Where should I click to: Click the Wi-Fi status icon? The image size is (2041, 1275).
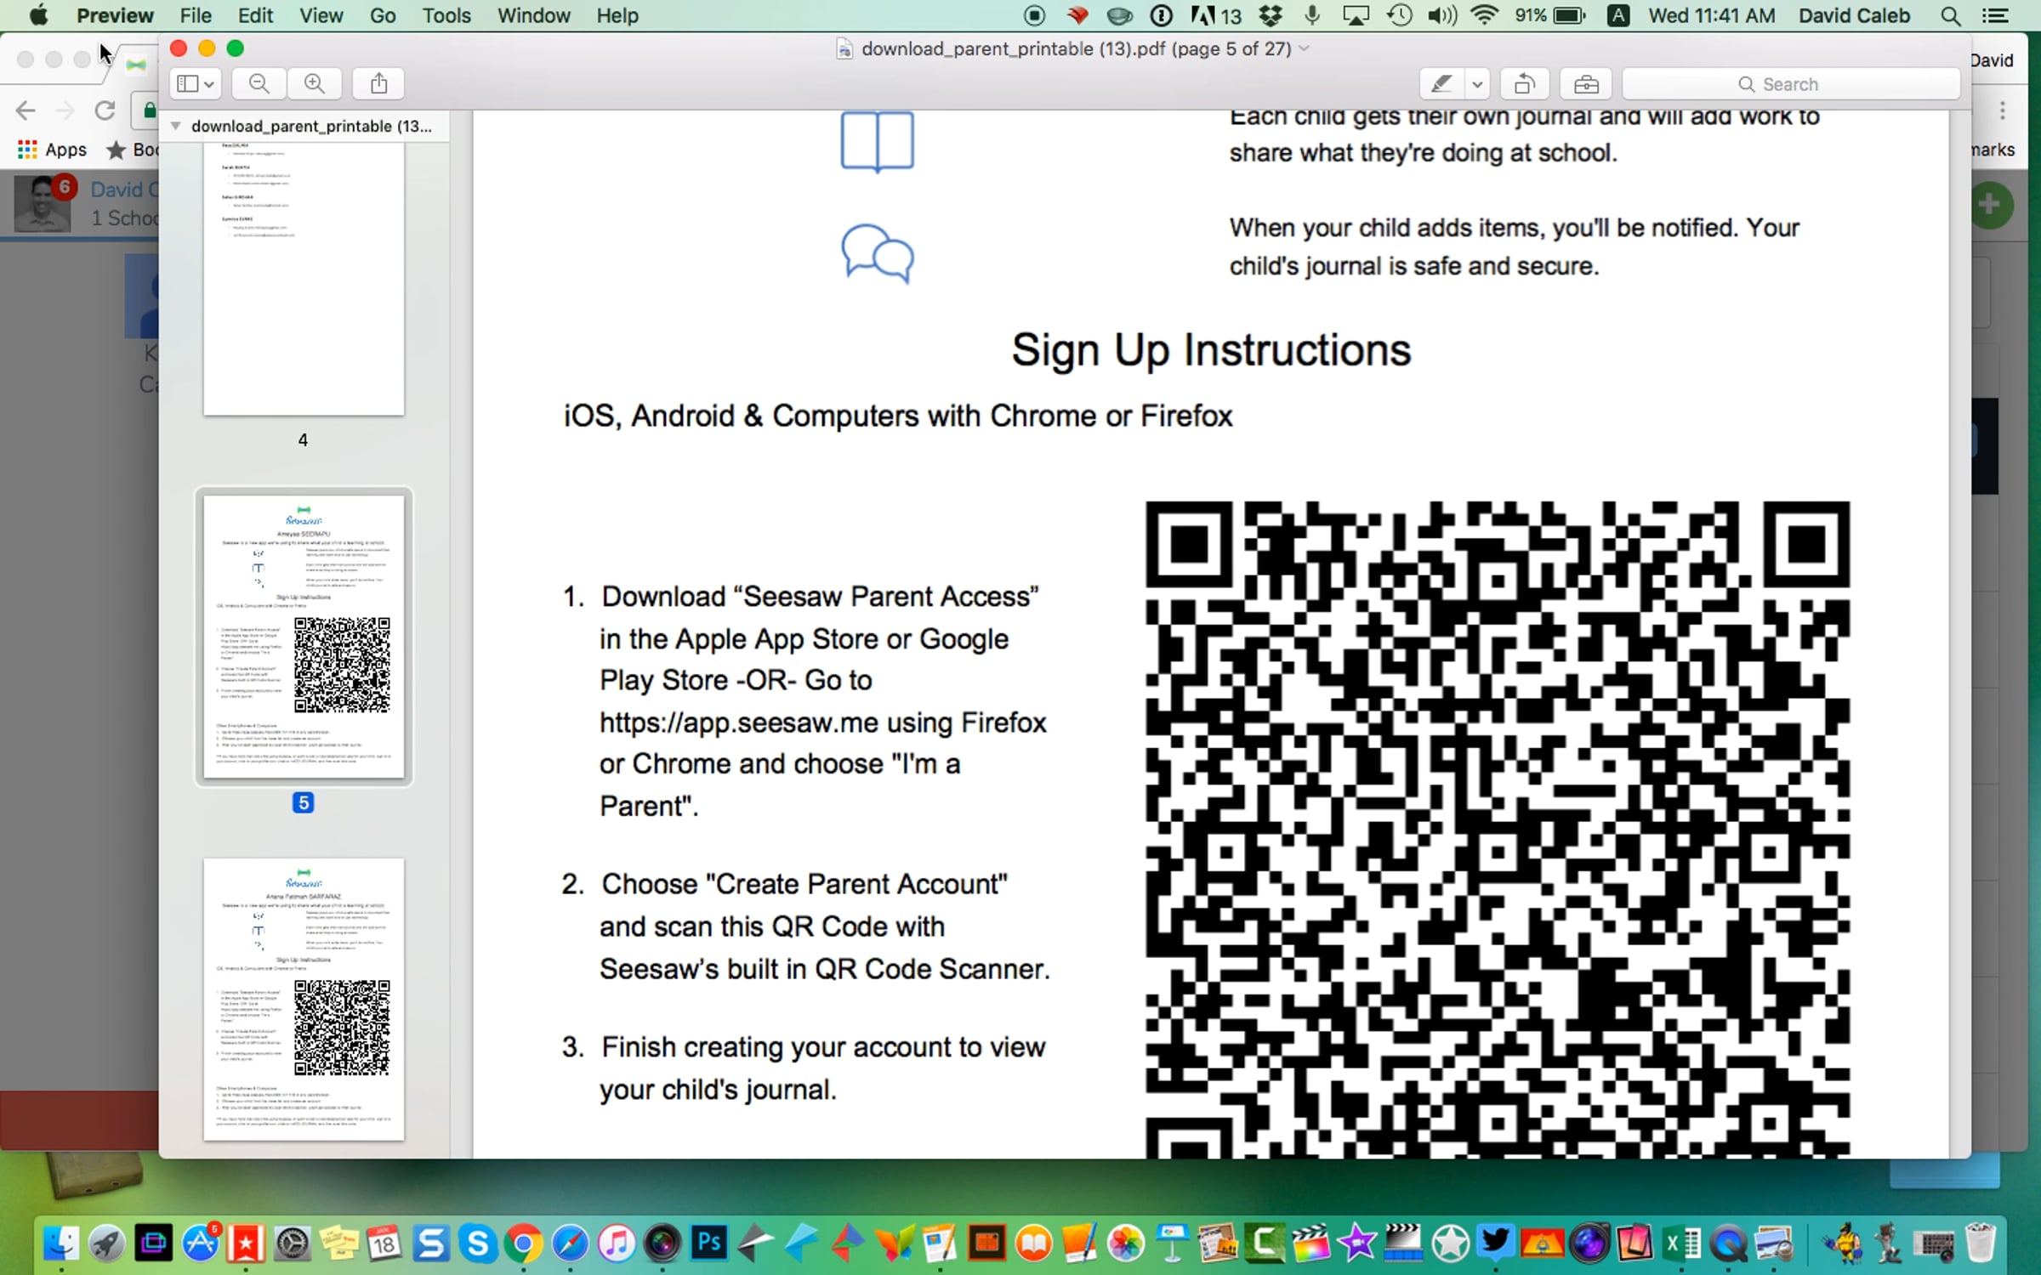(1484, 15)
